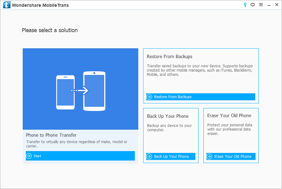Screen dimensions: 282x189
Task: Click the Wondershare MobileTrans title text
Action: point(40,5)
